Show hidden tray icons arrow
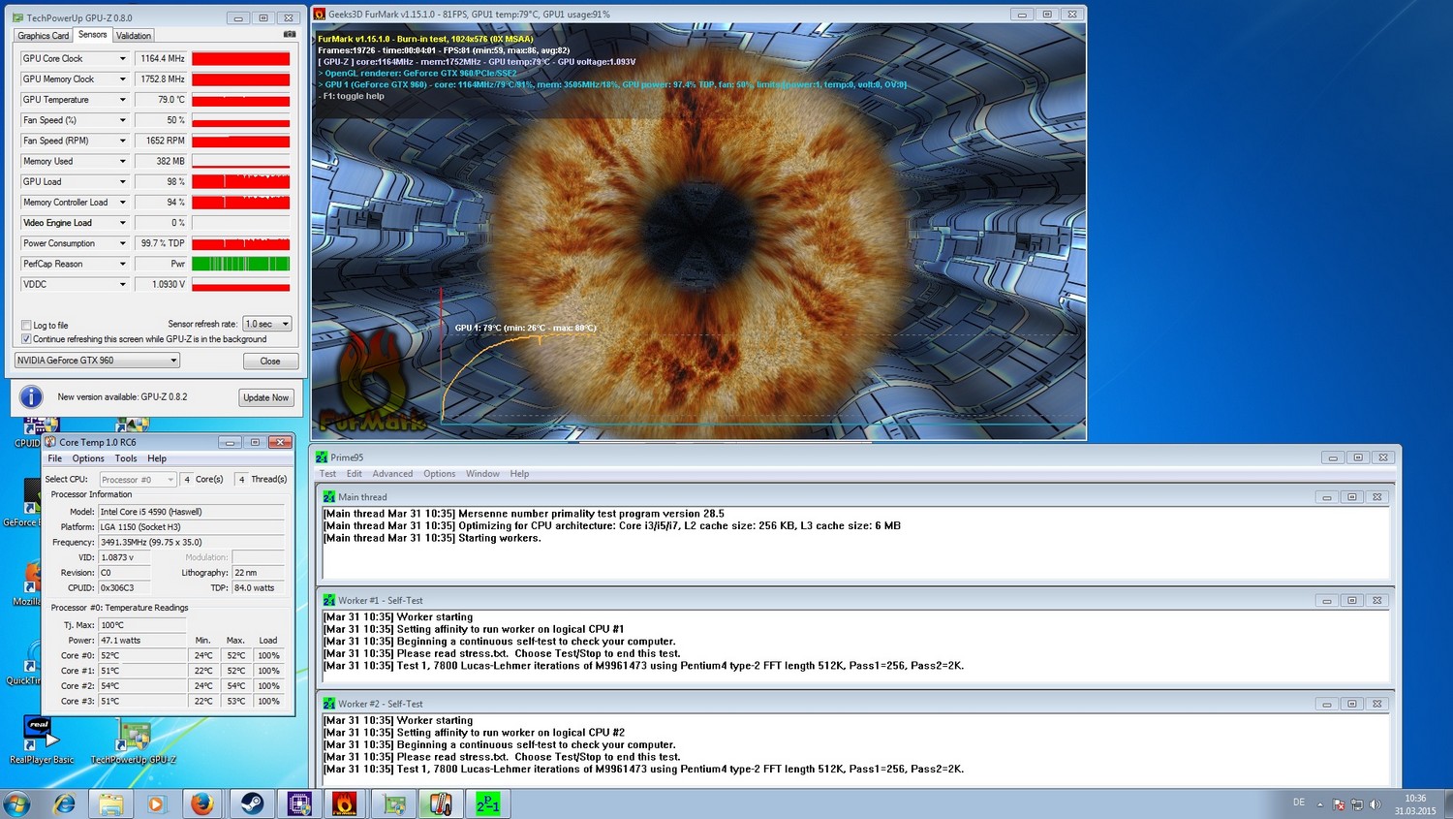 (1319, 804)
